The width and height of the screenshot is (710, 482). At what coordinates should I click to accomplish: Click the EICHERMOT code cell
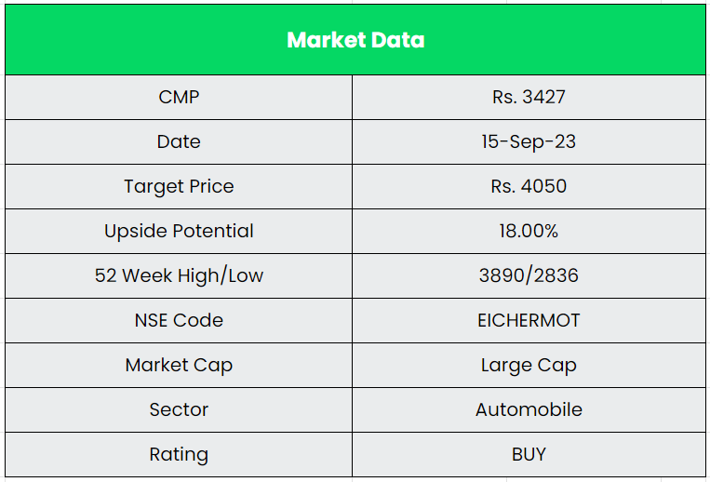(x=529, y=320)
